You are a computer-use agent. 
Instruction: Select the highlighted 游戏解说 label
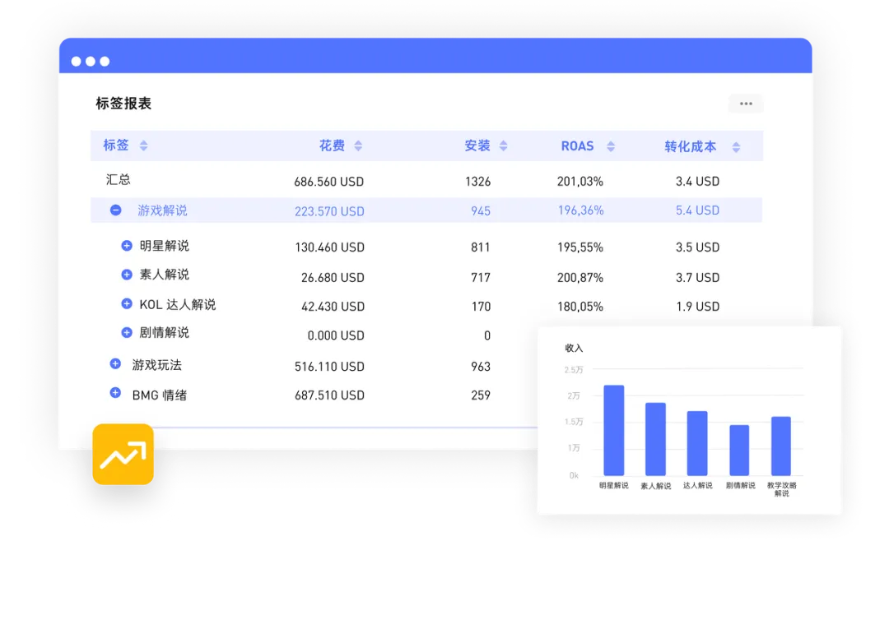(x=161, y=210)
